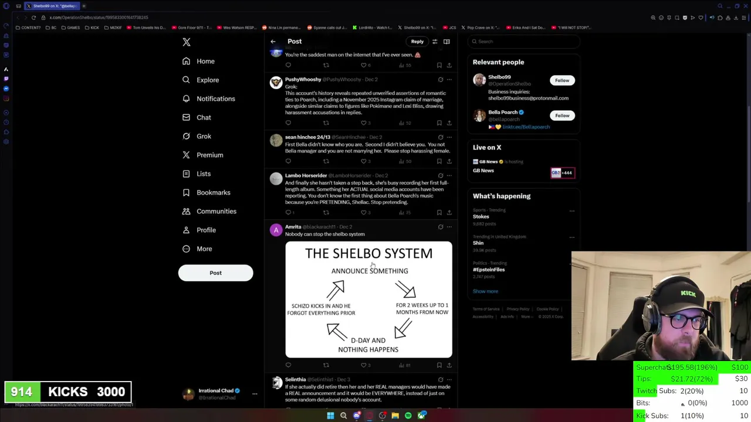Viewport: 751px width, 422px height.
Task: Bookmark sean hinchee's reply
Action: (439, 161)
